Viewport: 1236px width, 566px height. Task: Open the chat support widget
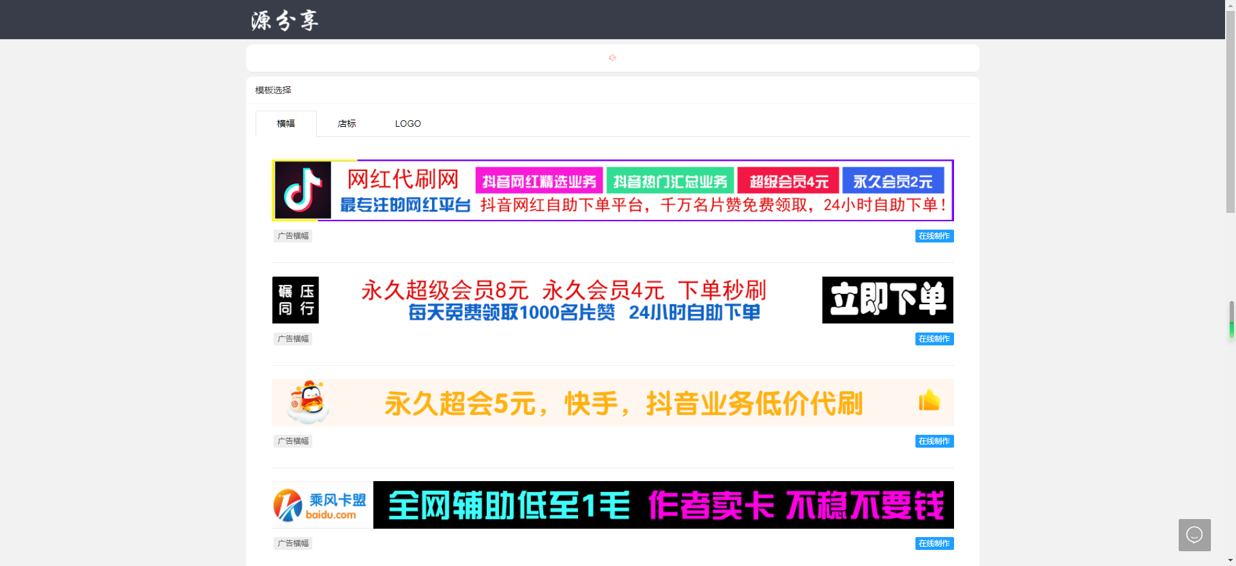pyautogui.click(x=1194, y=535)
